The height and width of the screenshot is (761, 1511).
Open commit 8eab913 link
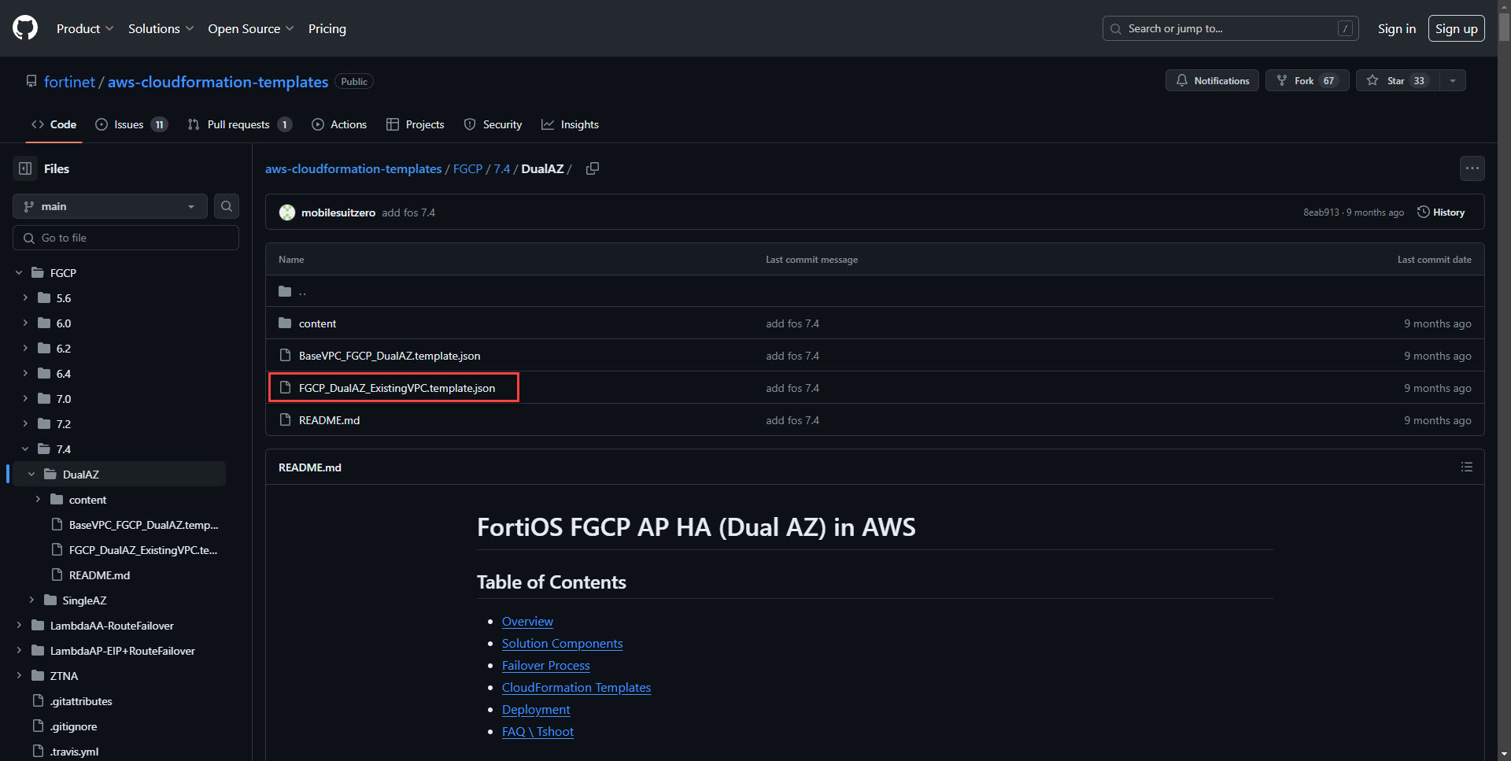pyautogui.click(x=1321, y=212)
